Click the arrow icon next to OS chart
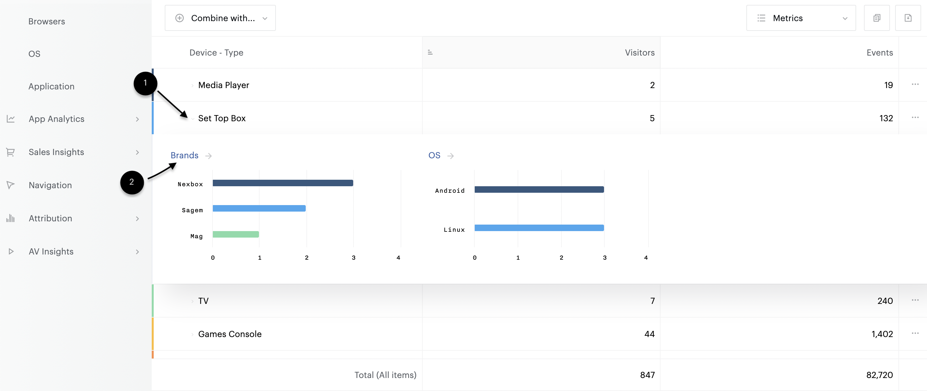 [450, 156]
